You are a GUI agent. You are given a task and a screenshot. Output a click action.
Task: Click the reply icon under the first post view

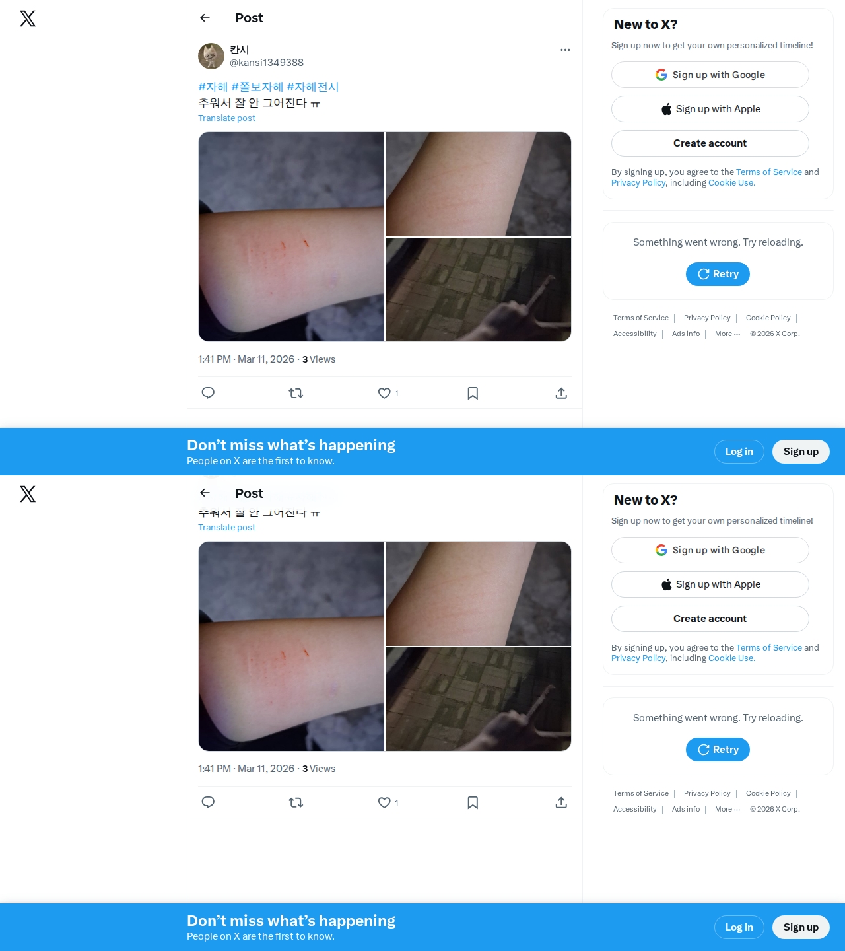[x=208, y=393]
